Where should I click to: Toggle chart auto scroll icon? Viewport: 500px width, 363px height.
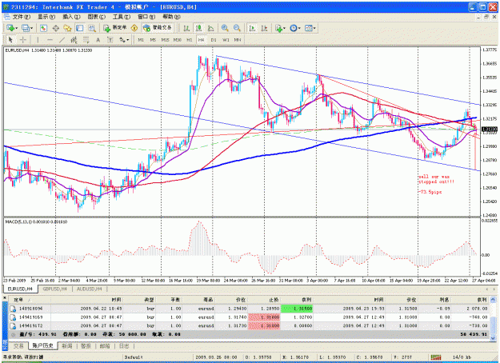252,28
